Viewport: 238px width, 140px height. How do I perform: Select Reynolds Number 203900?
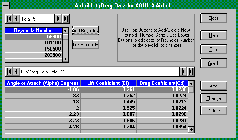click(x=34, y=55)
